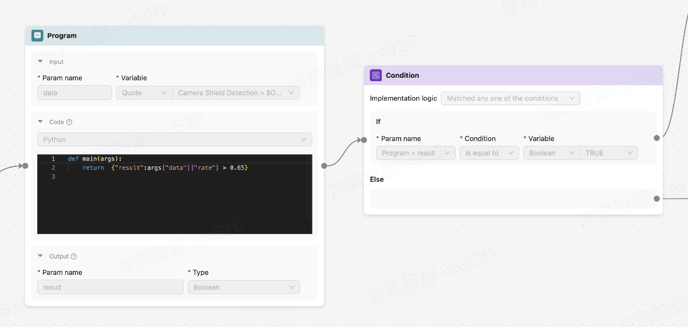Click the Condition node icon
The image size is (688, 327).
376,75
